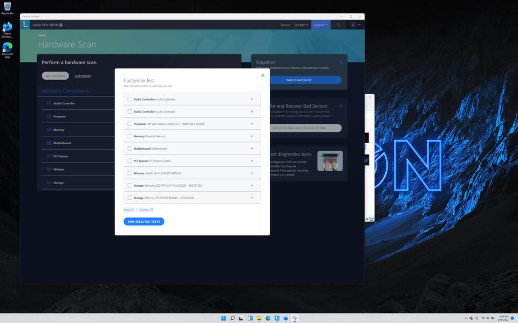Click the Lenovo Vantage taskbar icon
This screenshot has width=518, height=323.
277,318
